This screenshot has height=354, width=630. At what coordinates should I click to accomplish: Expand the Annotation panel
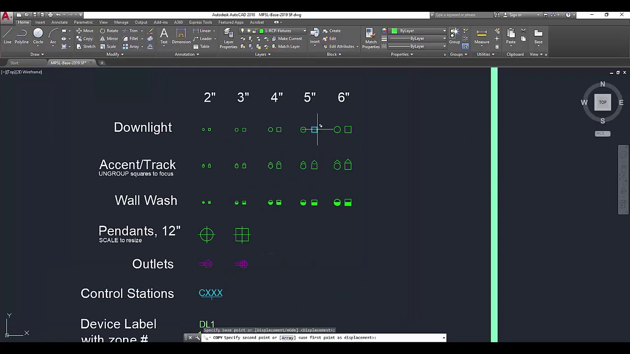[187, 54]
